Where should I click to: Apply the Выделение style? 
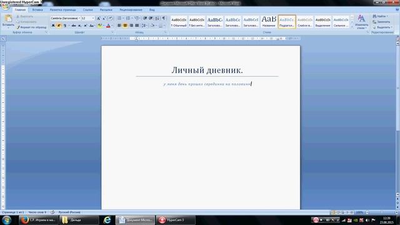pos(322,22)
